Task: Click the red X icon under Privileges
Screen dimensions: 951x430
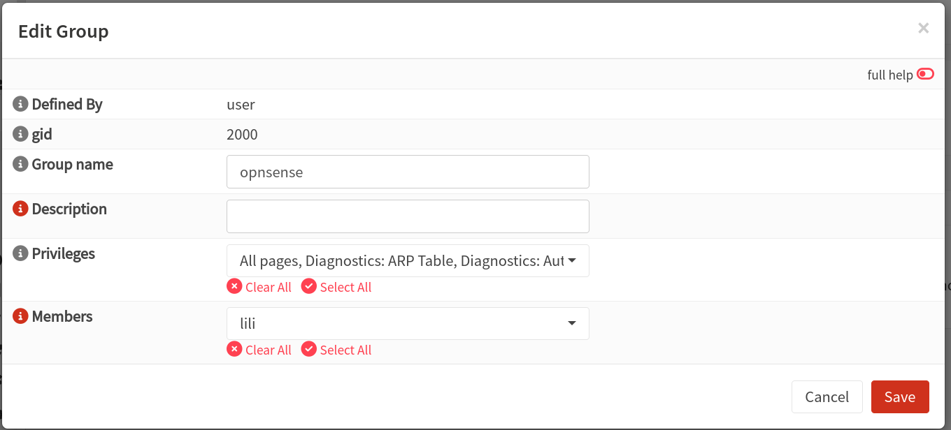Action: click(x=234, y=286)
